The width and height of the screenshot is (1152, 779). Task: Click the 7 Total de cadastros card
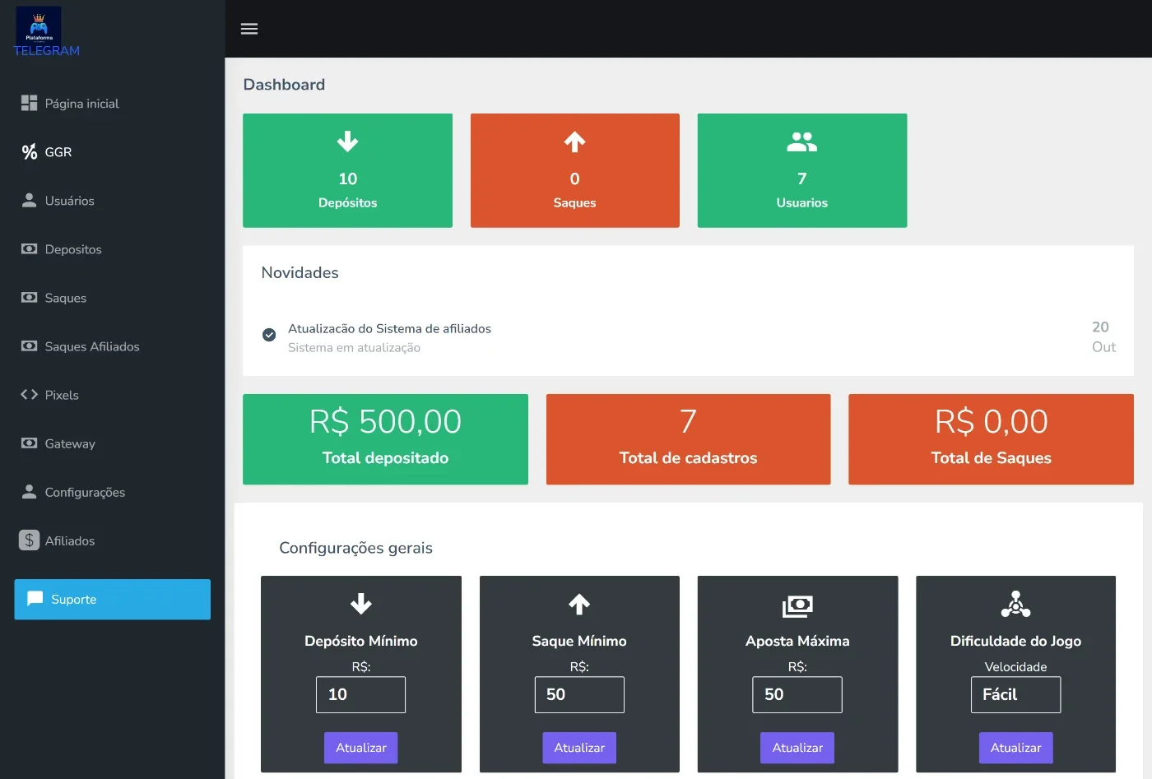click(x=688, y=439)
